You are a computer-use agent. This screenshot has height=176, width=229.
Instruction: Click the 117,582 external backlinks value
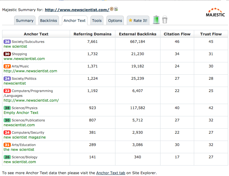pyautogui.click(x=138, y=108)
